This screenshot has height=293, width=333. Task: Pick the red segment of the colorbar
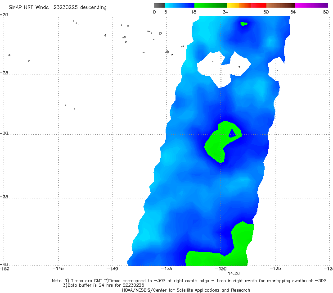[258, 5]
